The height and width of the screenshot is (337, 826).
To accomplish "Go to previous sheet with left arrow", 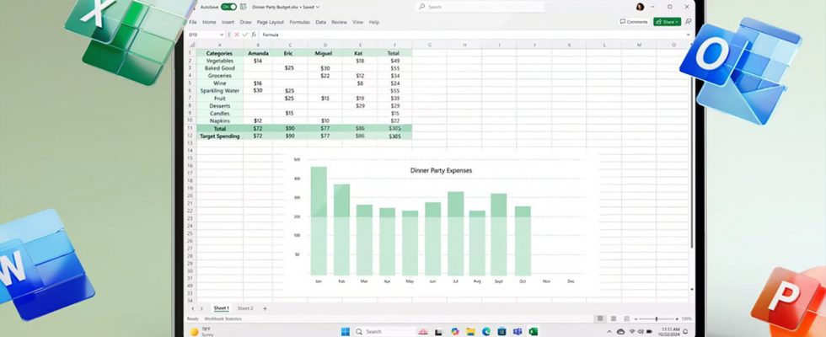I will [x=193, y=308].
